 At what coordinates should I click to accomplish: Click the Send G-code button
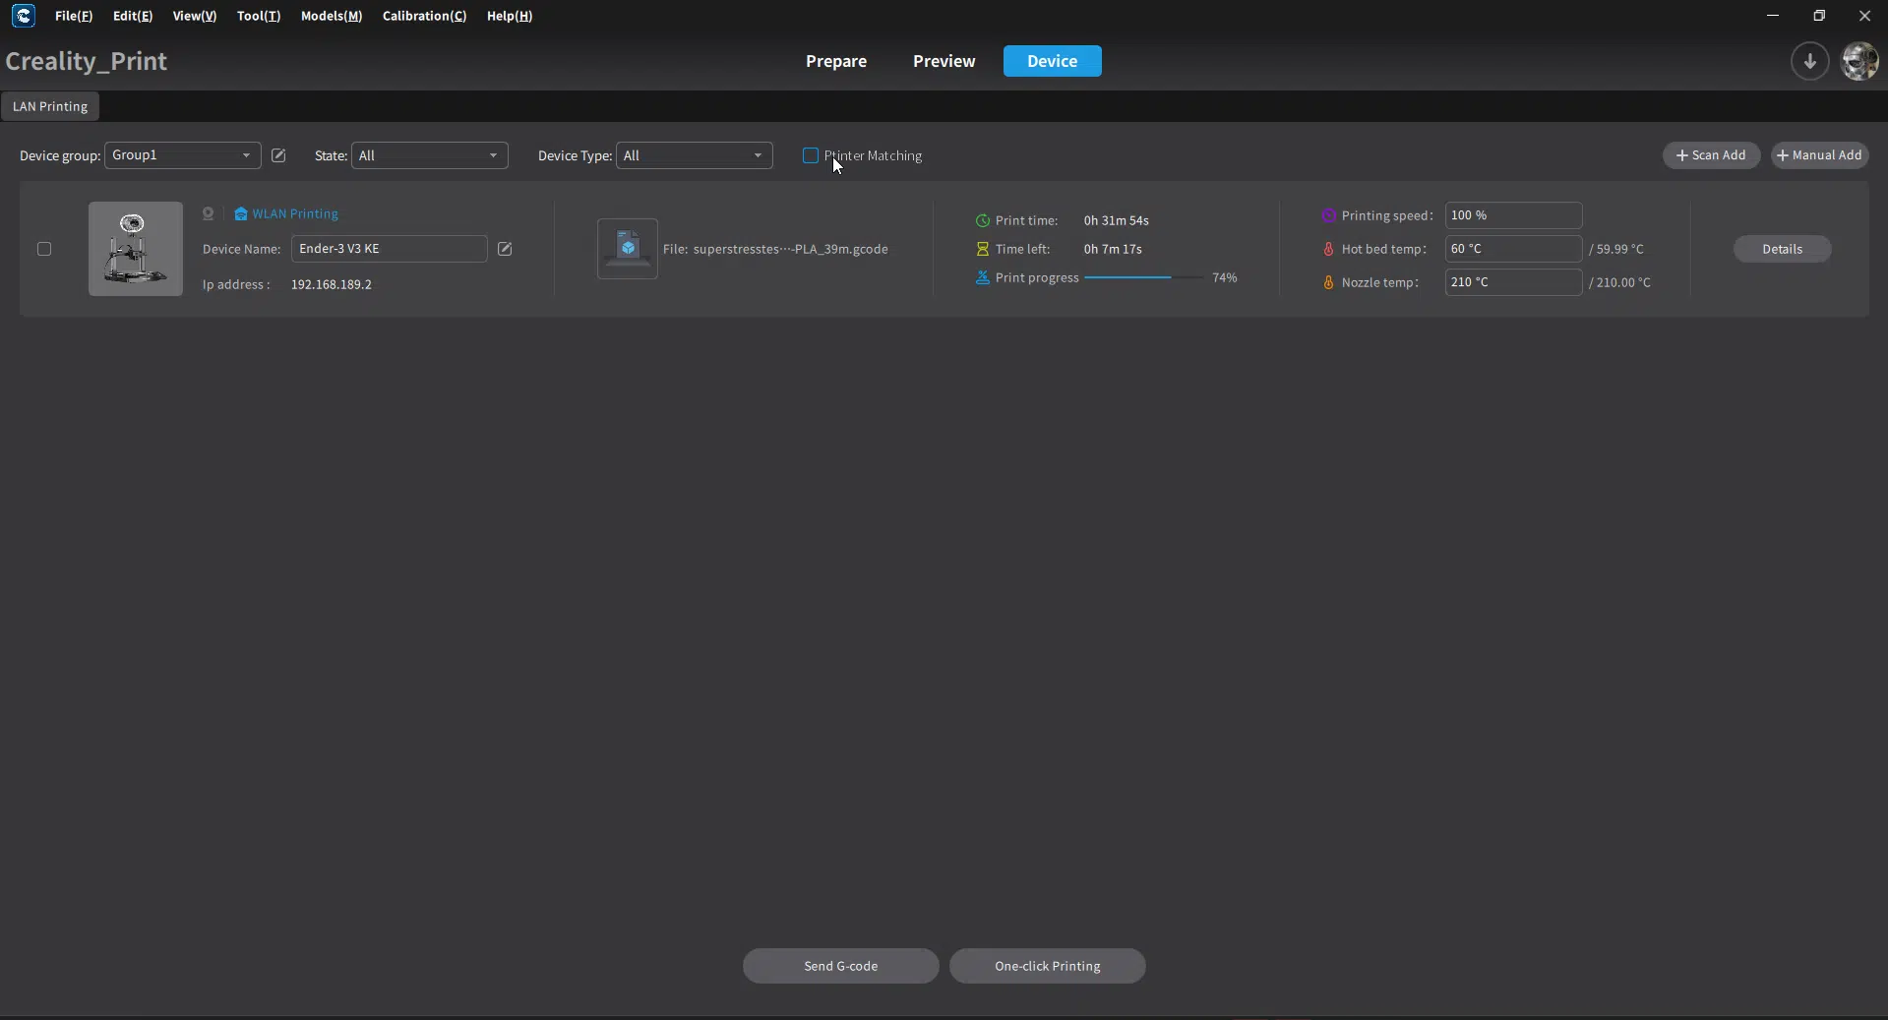tap(841, 966)
